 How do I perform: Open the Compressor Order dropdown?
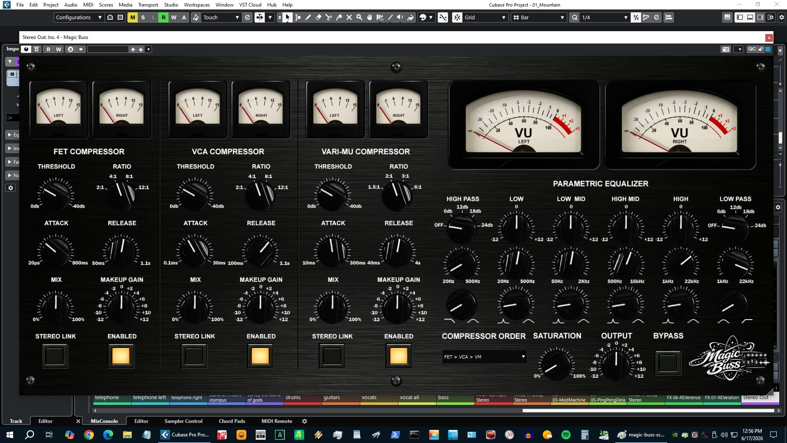(x=484, y=357)
